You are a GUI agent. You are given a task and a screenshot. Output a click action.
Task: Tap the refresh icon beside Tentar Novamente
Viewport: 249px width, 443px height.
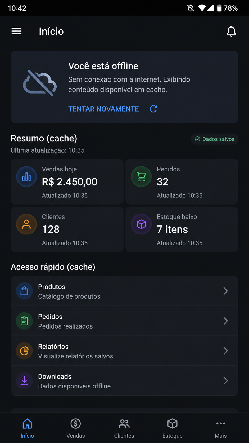pyautogui.click(x=153, y=109)
